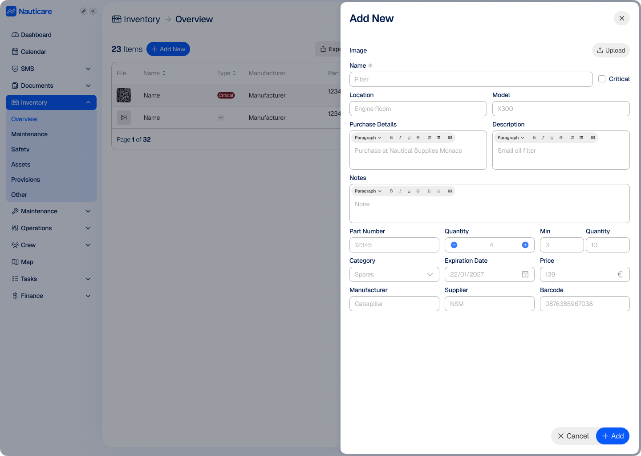This screenshot has width=641, height=456.
Task: Toggle strikethrough in Description toolbar
Action: click(561, 138)
